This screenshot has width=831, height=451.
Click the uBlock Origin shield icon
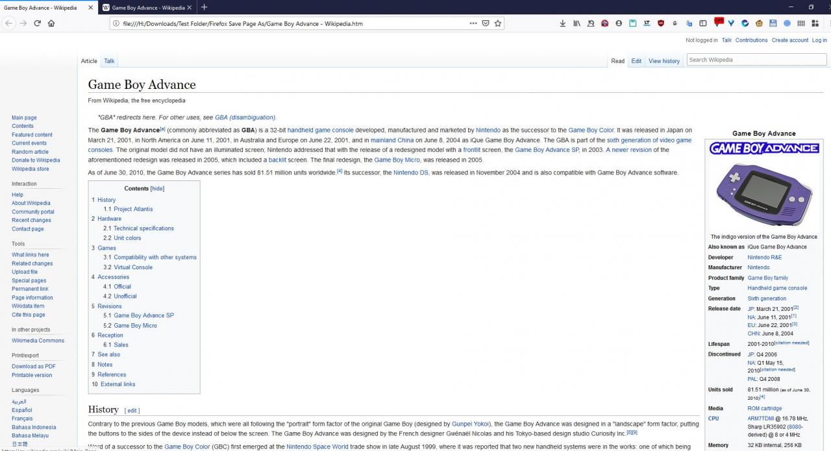pyautogui.click(x=661, y=23)
